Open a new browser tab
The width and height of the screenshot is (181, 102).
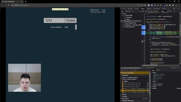[26, 2]
